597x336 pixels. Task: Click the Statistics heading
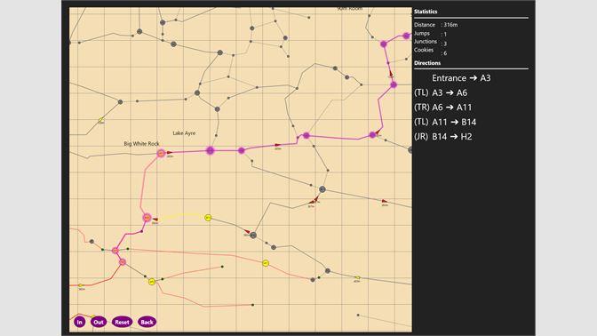coord(426,12)
